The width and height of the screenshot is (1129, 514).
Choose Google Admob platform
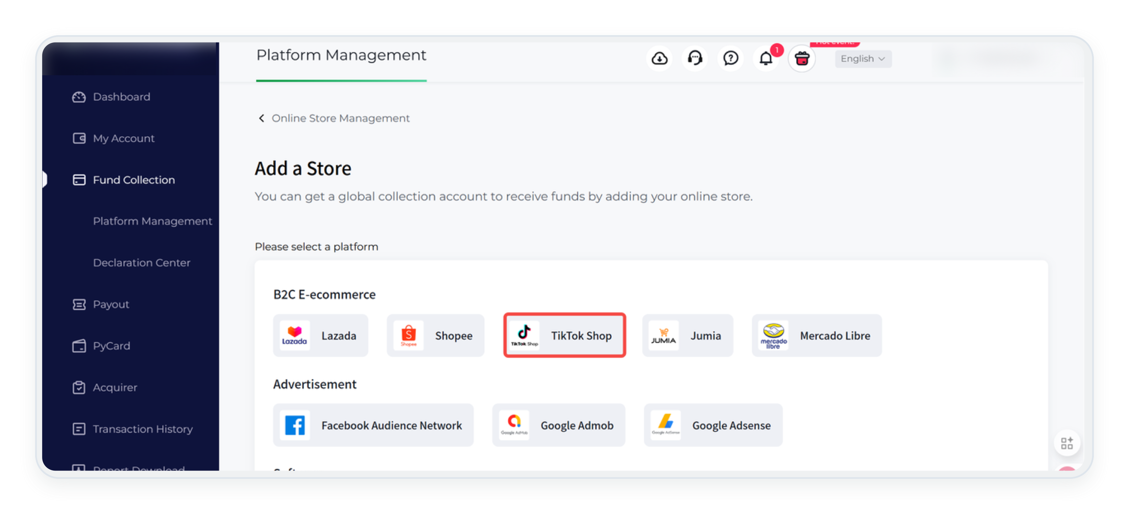pos(559,425)
